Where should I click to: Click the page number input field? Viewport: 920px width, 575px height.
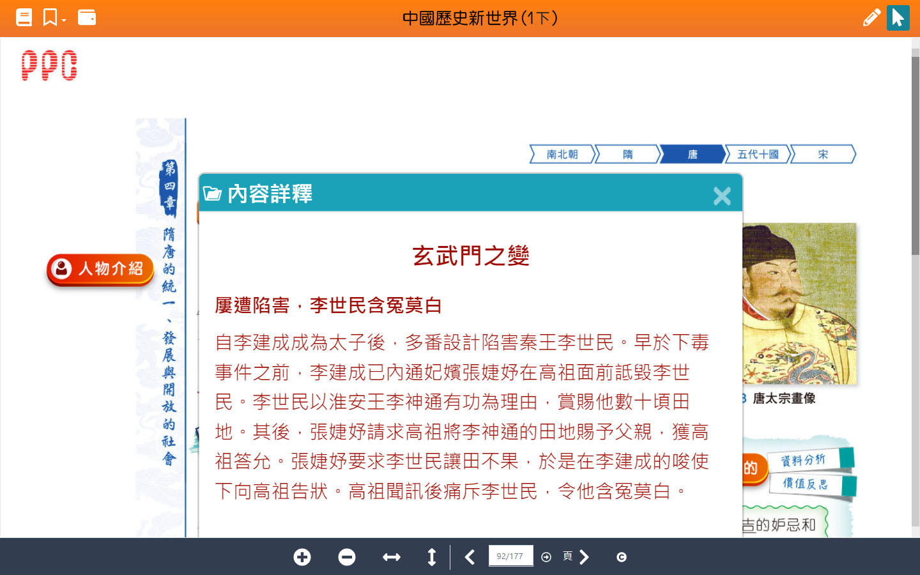point(510,556)
